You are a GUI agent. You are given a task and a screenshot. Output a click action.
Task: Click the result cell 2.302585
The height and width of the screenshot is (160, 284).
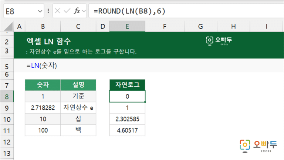pos(127,119)
